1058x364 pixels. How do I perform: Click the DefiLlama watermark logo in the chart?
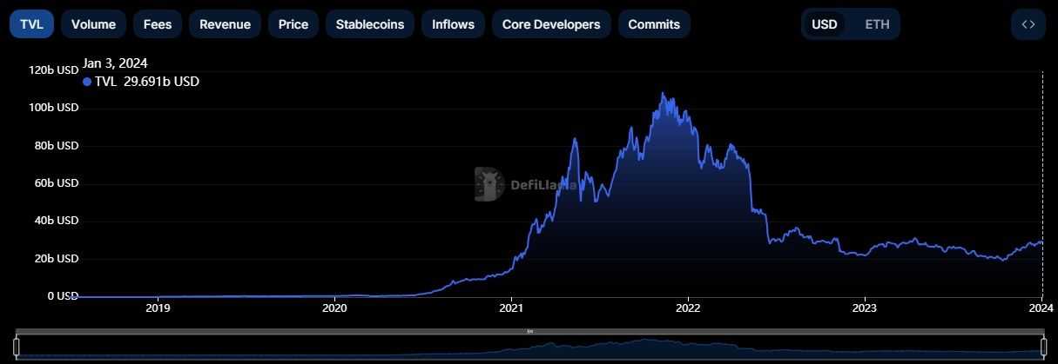(489, 184)
